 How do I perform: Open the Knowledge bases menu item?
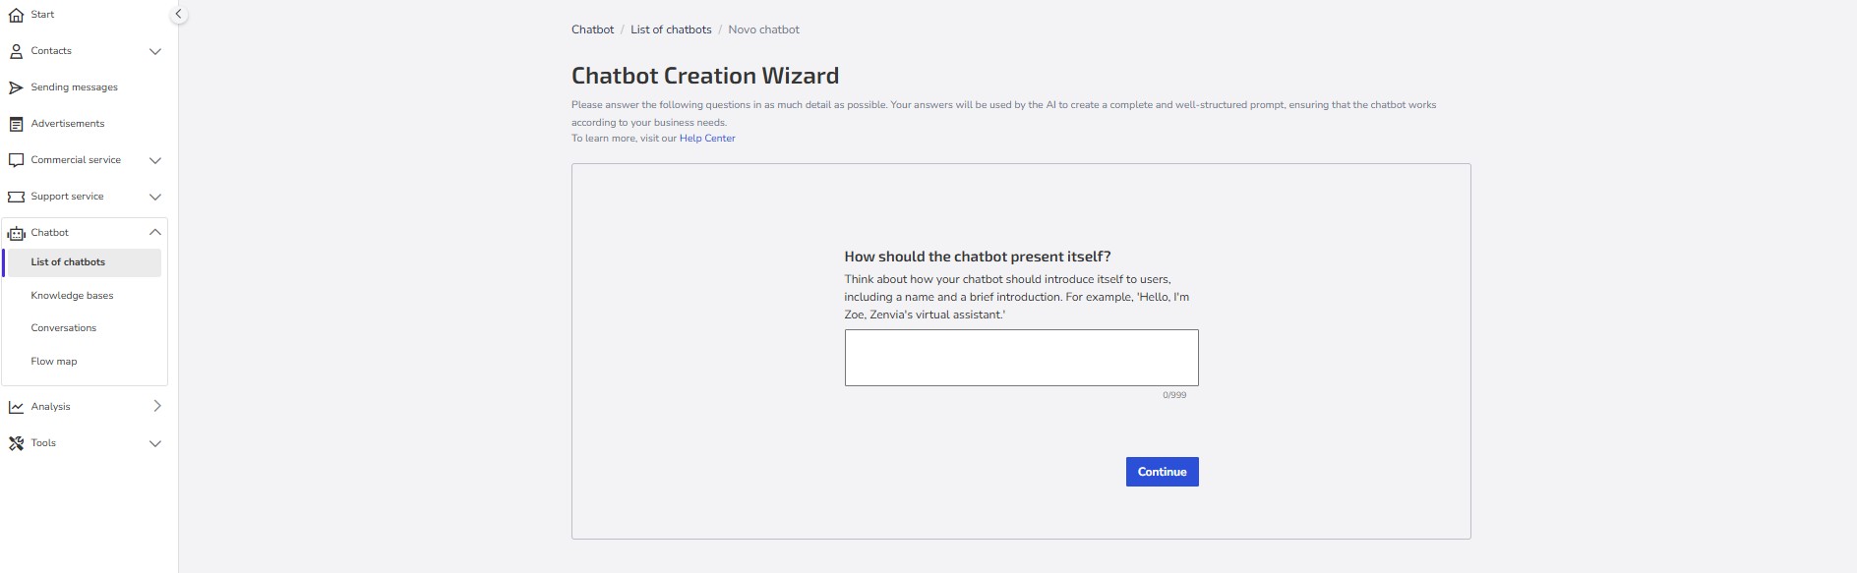(72, 296)
